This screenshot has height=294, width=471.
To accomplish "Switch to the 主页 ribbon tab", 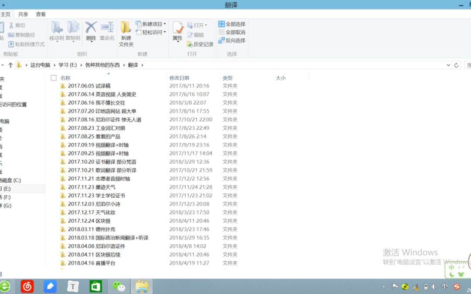I will point(5,14).
